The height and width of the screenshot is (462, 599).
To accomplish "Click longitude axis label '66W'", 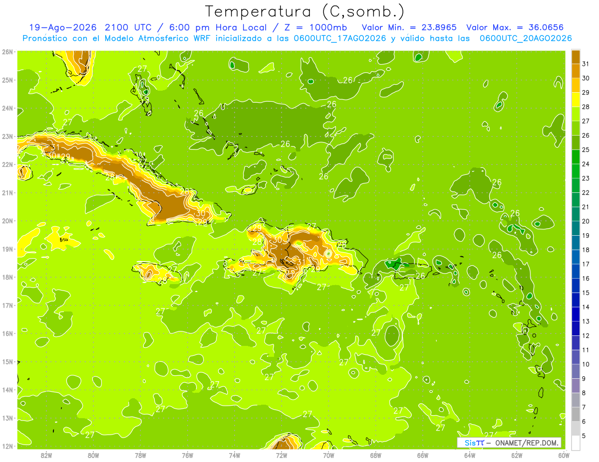I will [x=423, y=455].
